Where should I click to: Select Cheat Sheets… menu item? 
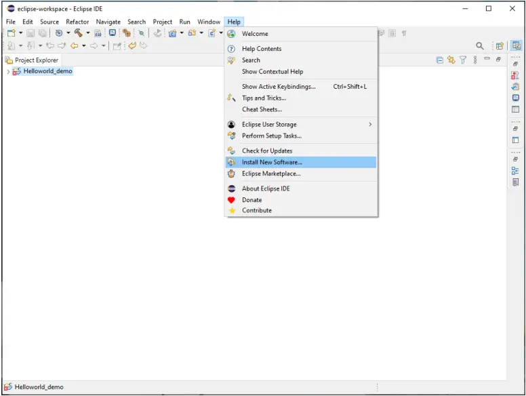pyautogui.click(x=301, y=109)
